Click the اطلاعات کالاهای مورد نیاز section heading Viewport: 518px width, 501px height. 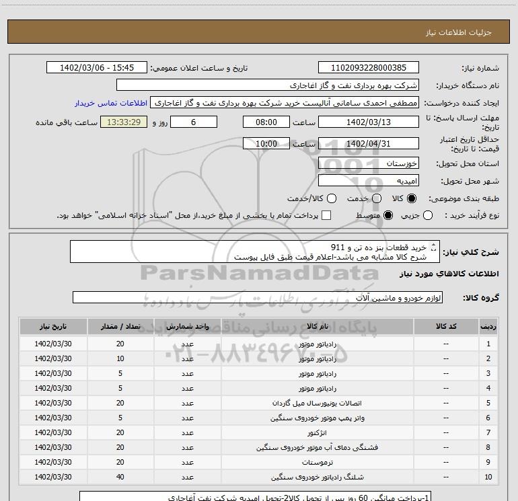tap(449, 274)
